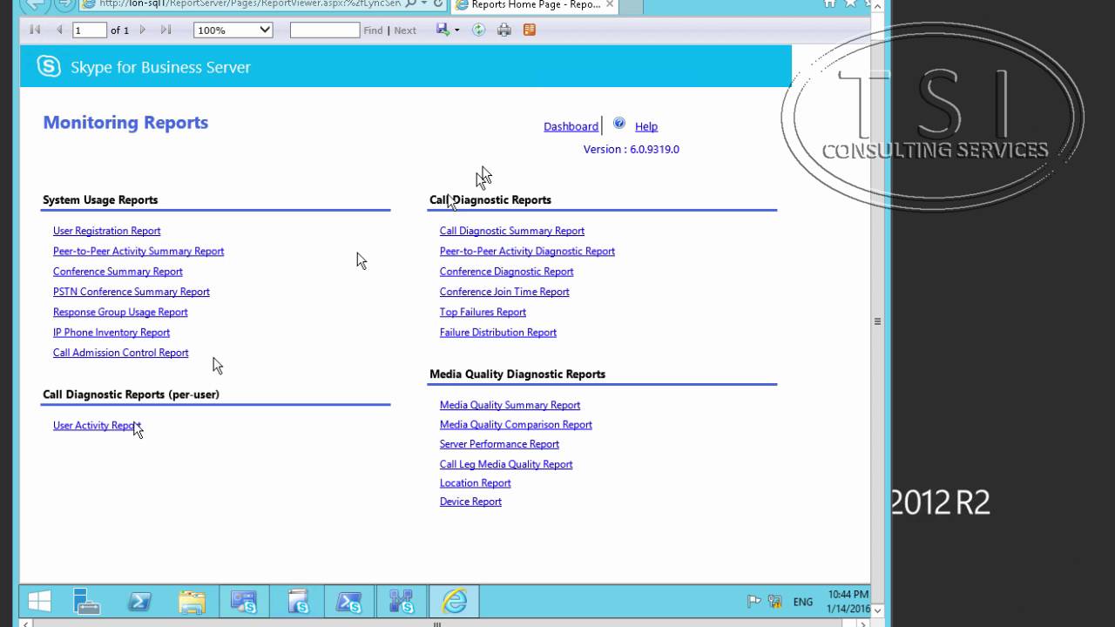Open Skype for Business Topology Builder taskbar icon

(402, 602)
